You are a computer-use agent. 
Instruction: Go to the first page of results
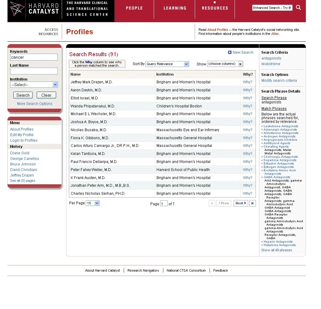[x=212, y=203]
